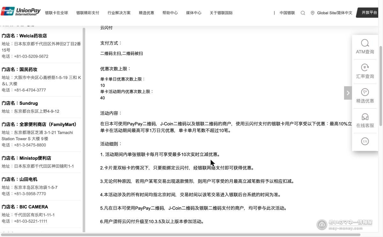Select store entry Ministop便利店
This screenshot has height=237, width=383.
pyautogui.click(x=26, y=158)
